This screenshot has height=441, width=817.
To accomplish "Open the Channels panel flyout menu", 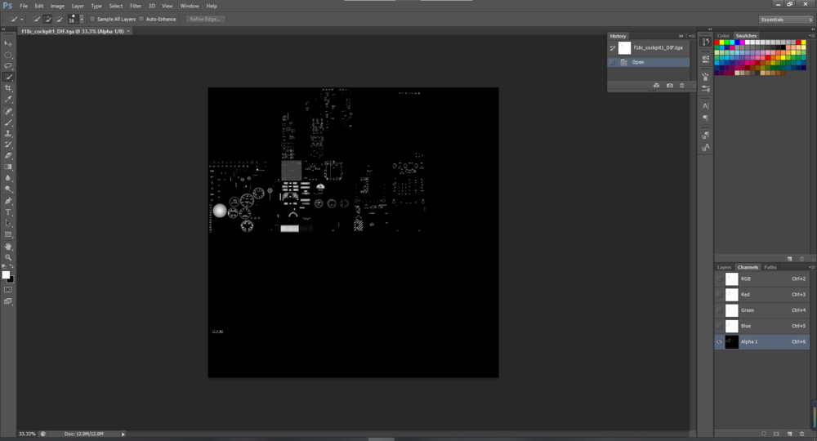I will coord(811,267).
